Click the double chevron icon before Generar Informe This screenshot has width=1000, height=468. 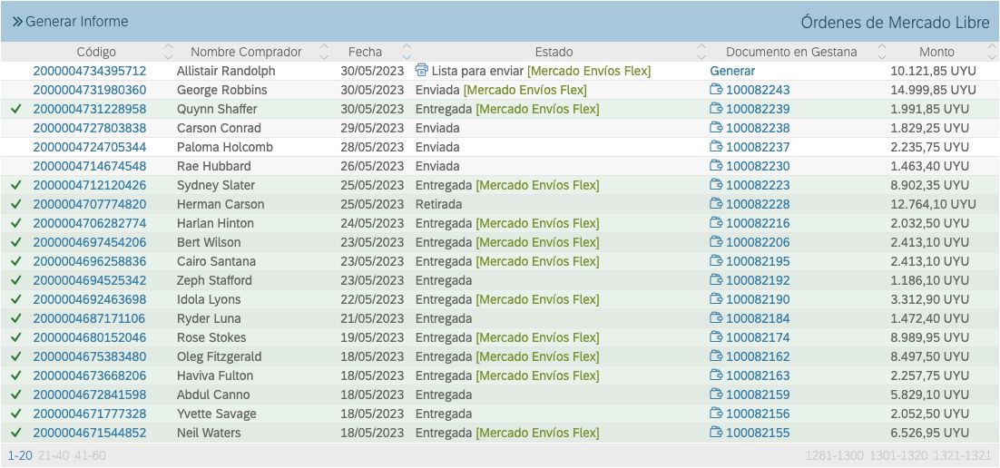[x=16, y=21]
